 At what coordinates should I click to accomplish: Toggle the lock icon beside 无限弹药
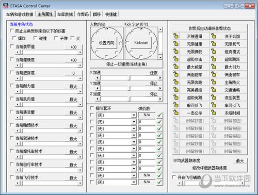coord(176,52)
